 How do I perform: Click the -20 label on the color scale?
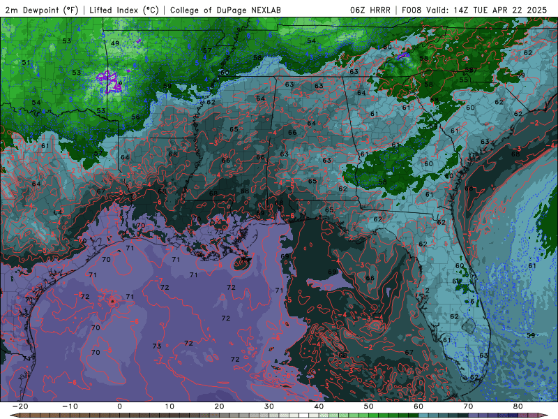[x=20, y=406]
